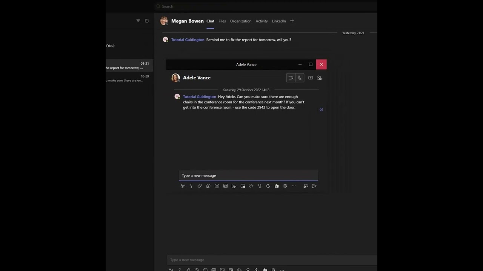This screenshot has width=483, height=271.
Task: Open the Organization tab
Action: (x=241, y=21)
